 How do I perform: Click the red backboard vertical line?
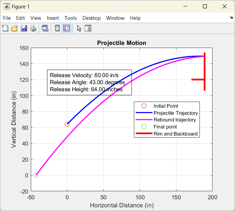coord(205,71)
